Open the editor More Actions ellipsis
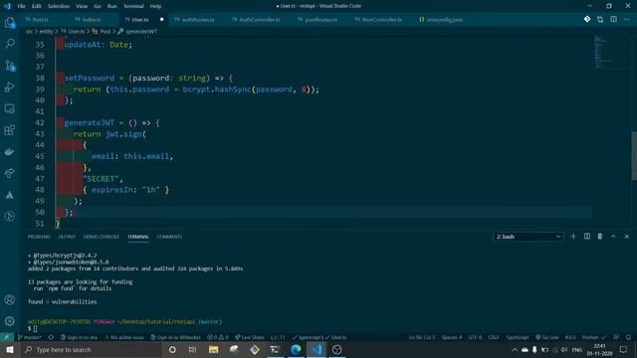Screen dimensions: 637x358 (626, 19)
